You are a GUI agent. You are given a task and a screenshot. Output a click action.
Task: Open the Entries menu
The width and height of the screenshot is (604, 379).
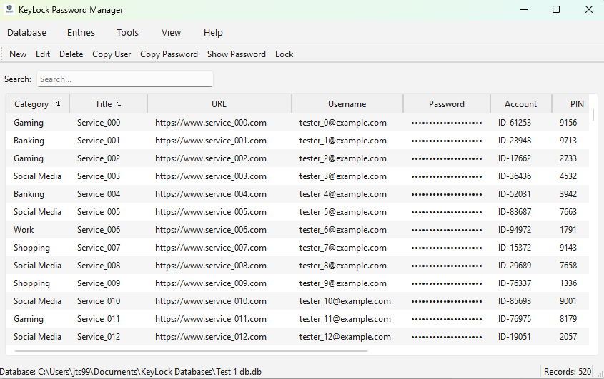81,32
